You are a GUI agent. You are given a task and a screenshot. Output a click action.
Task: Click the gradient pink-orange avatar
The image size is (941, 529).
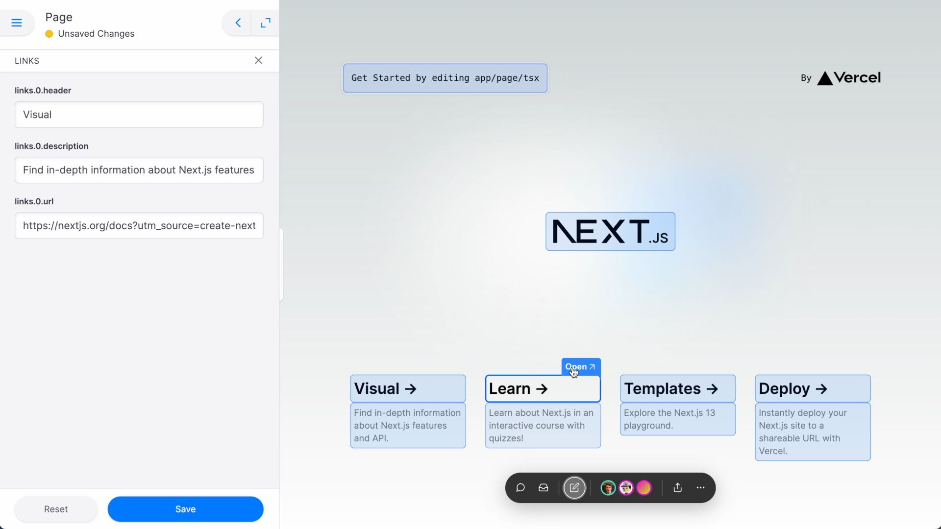tap(644, 488)
